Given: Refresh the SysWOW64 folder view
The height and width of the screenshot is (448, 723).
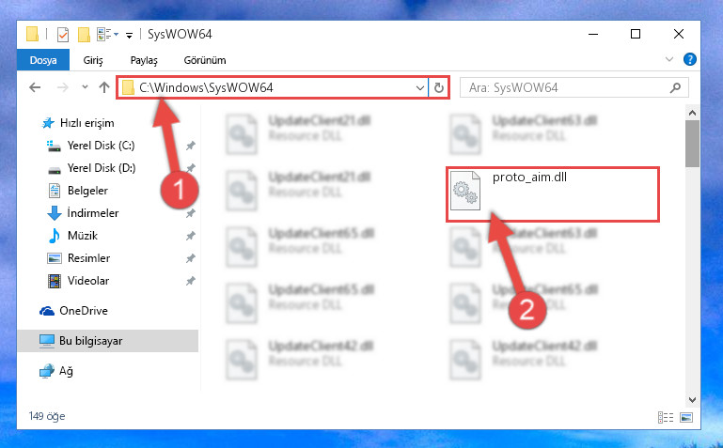Looking at the screenshot, I should 439,87.
